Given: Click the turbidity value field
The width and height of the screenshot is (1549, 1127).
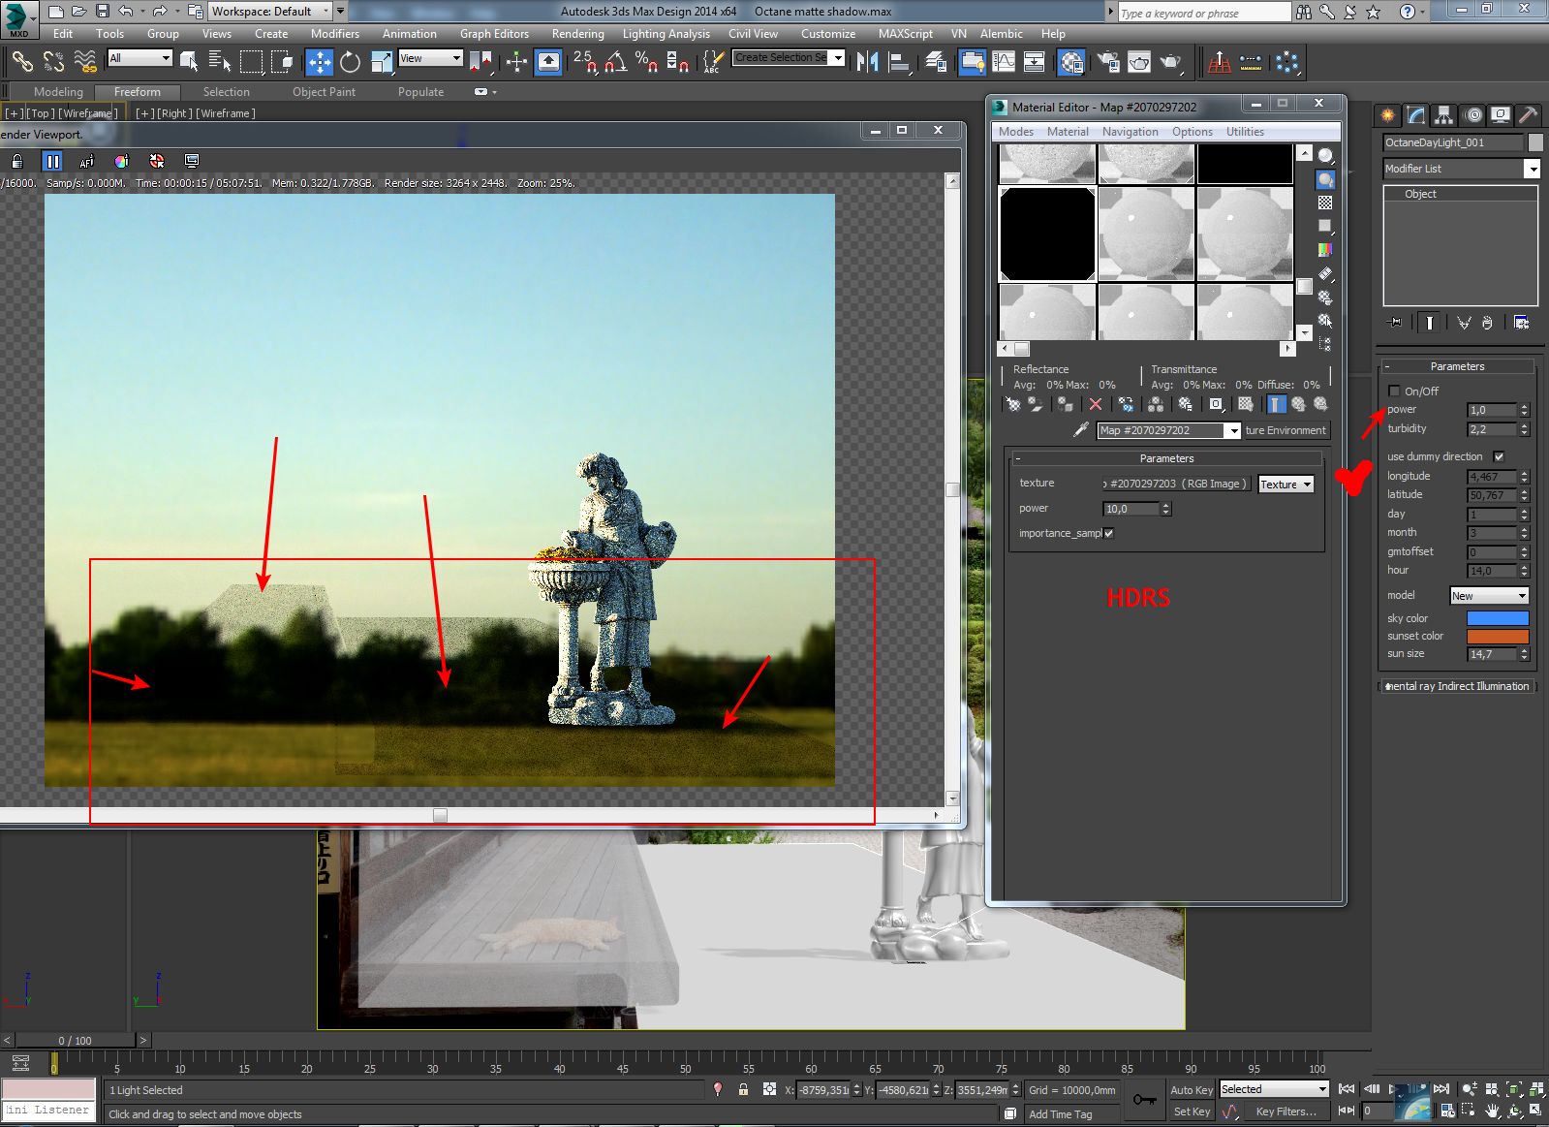Looking at the screenshot, I should click(1492, 429).
